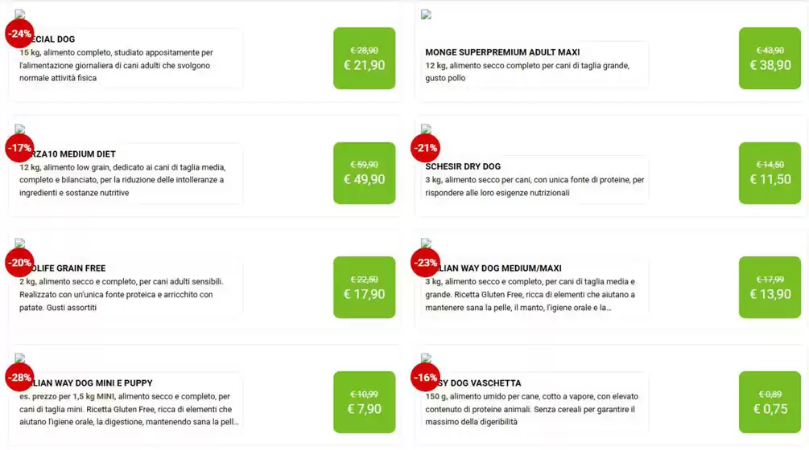Screen dimensions: 809x450
Task: Click the -23% discount badge
Action: pyautogui.click(x=425, y=263)
